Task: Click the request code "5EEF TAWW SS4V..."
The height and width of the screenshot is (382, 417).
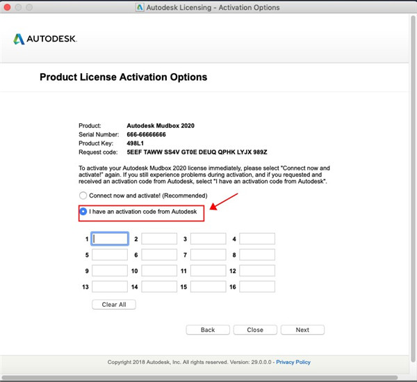Action: [x=197, y=152]
